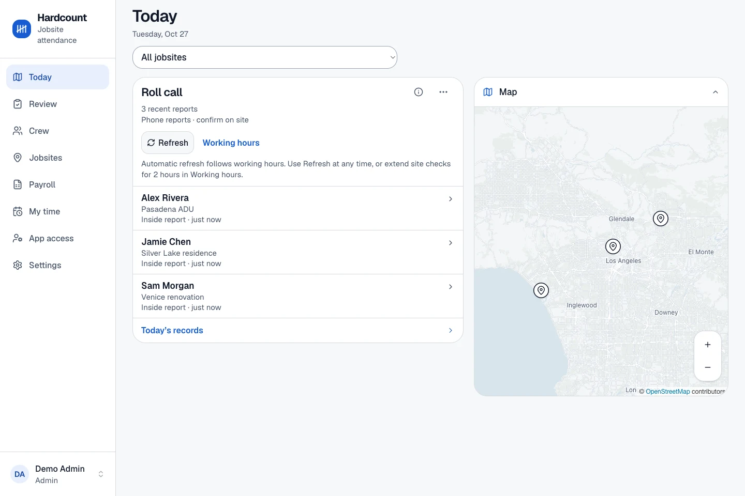The image size is (745, 496).
Task: Navigate to Payroll in sidebar
Action: 57,184
